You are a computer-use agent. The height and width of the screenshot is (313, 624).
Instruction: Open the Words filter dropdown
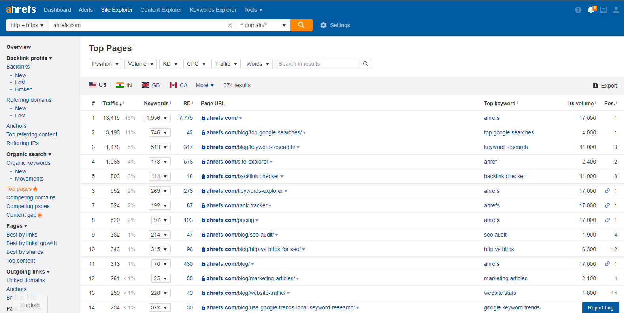[x=258, y=64]
